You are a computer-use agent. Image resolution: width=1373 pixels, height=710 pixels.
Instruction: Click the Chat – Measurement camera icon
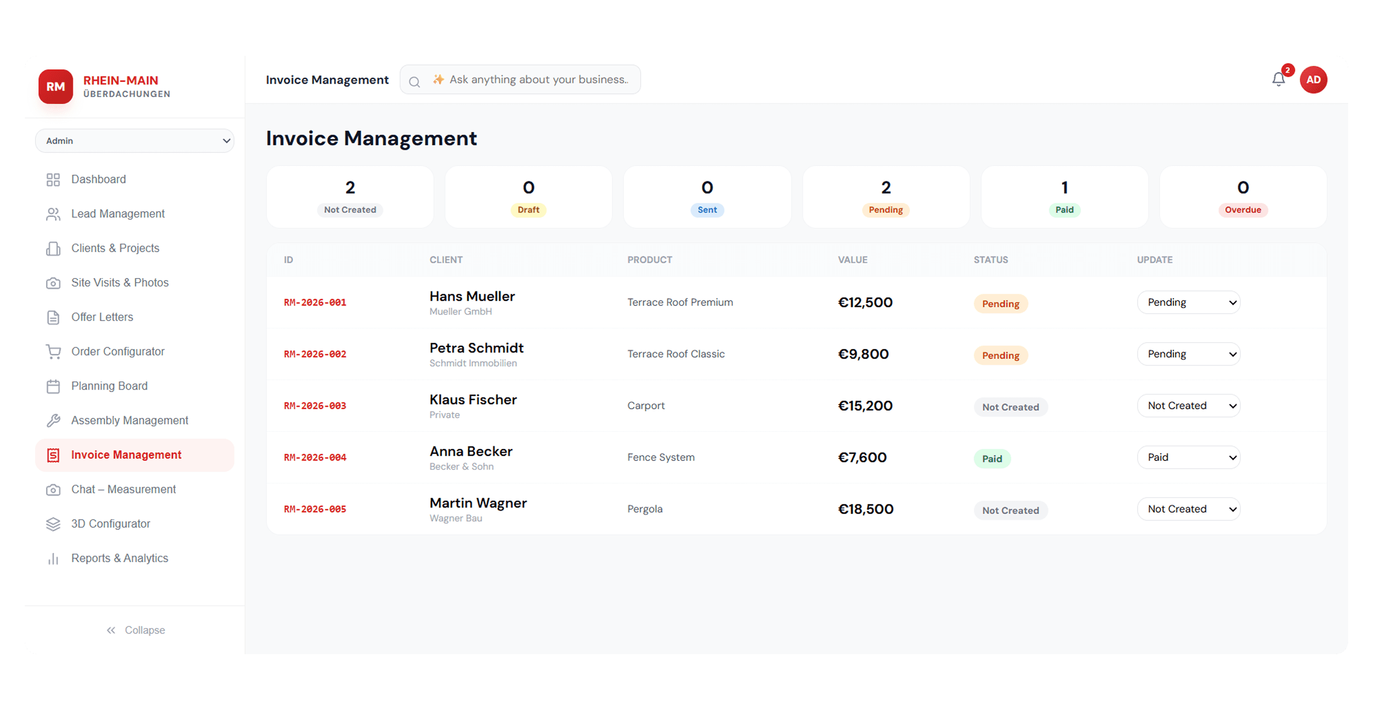coord(53,489)
